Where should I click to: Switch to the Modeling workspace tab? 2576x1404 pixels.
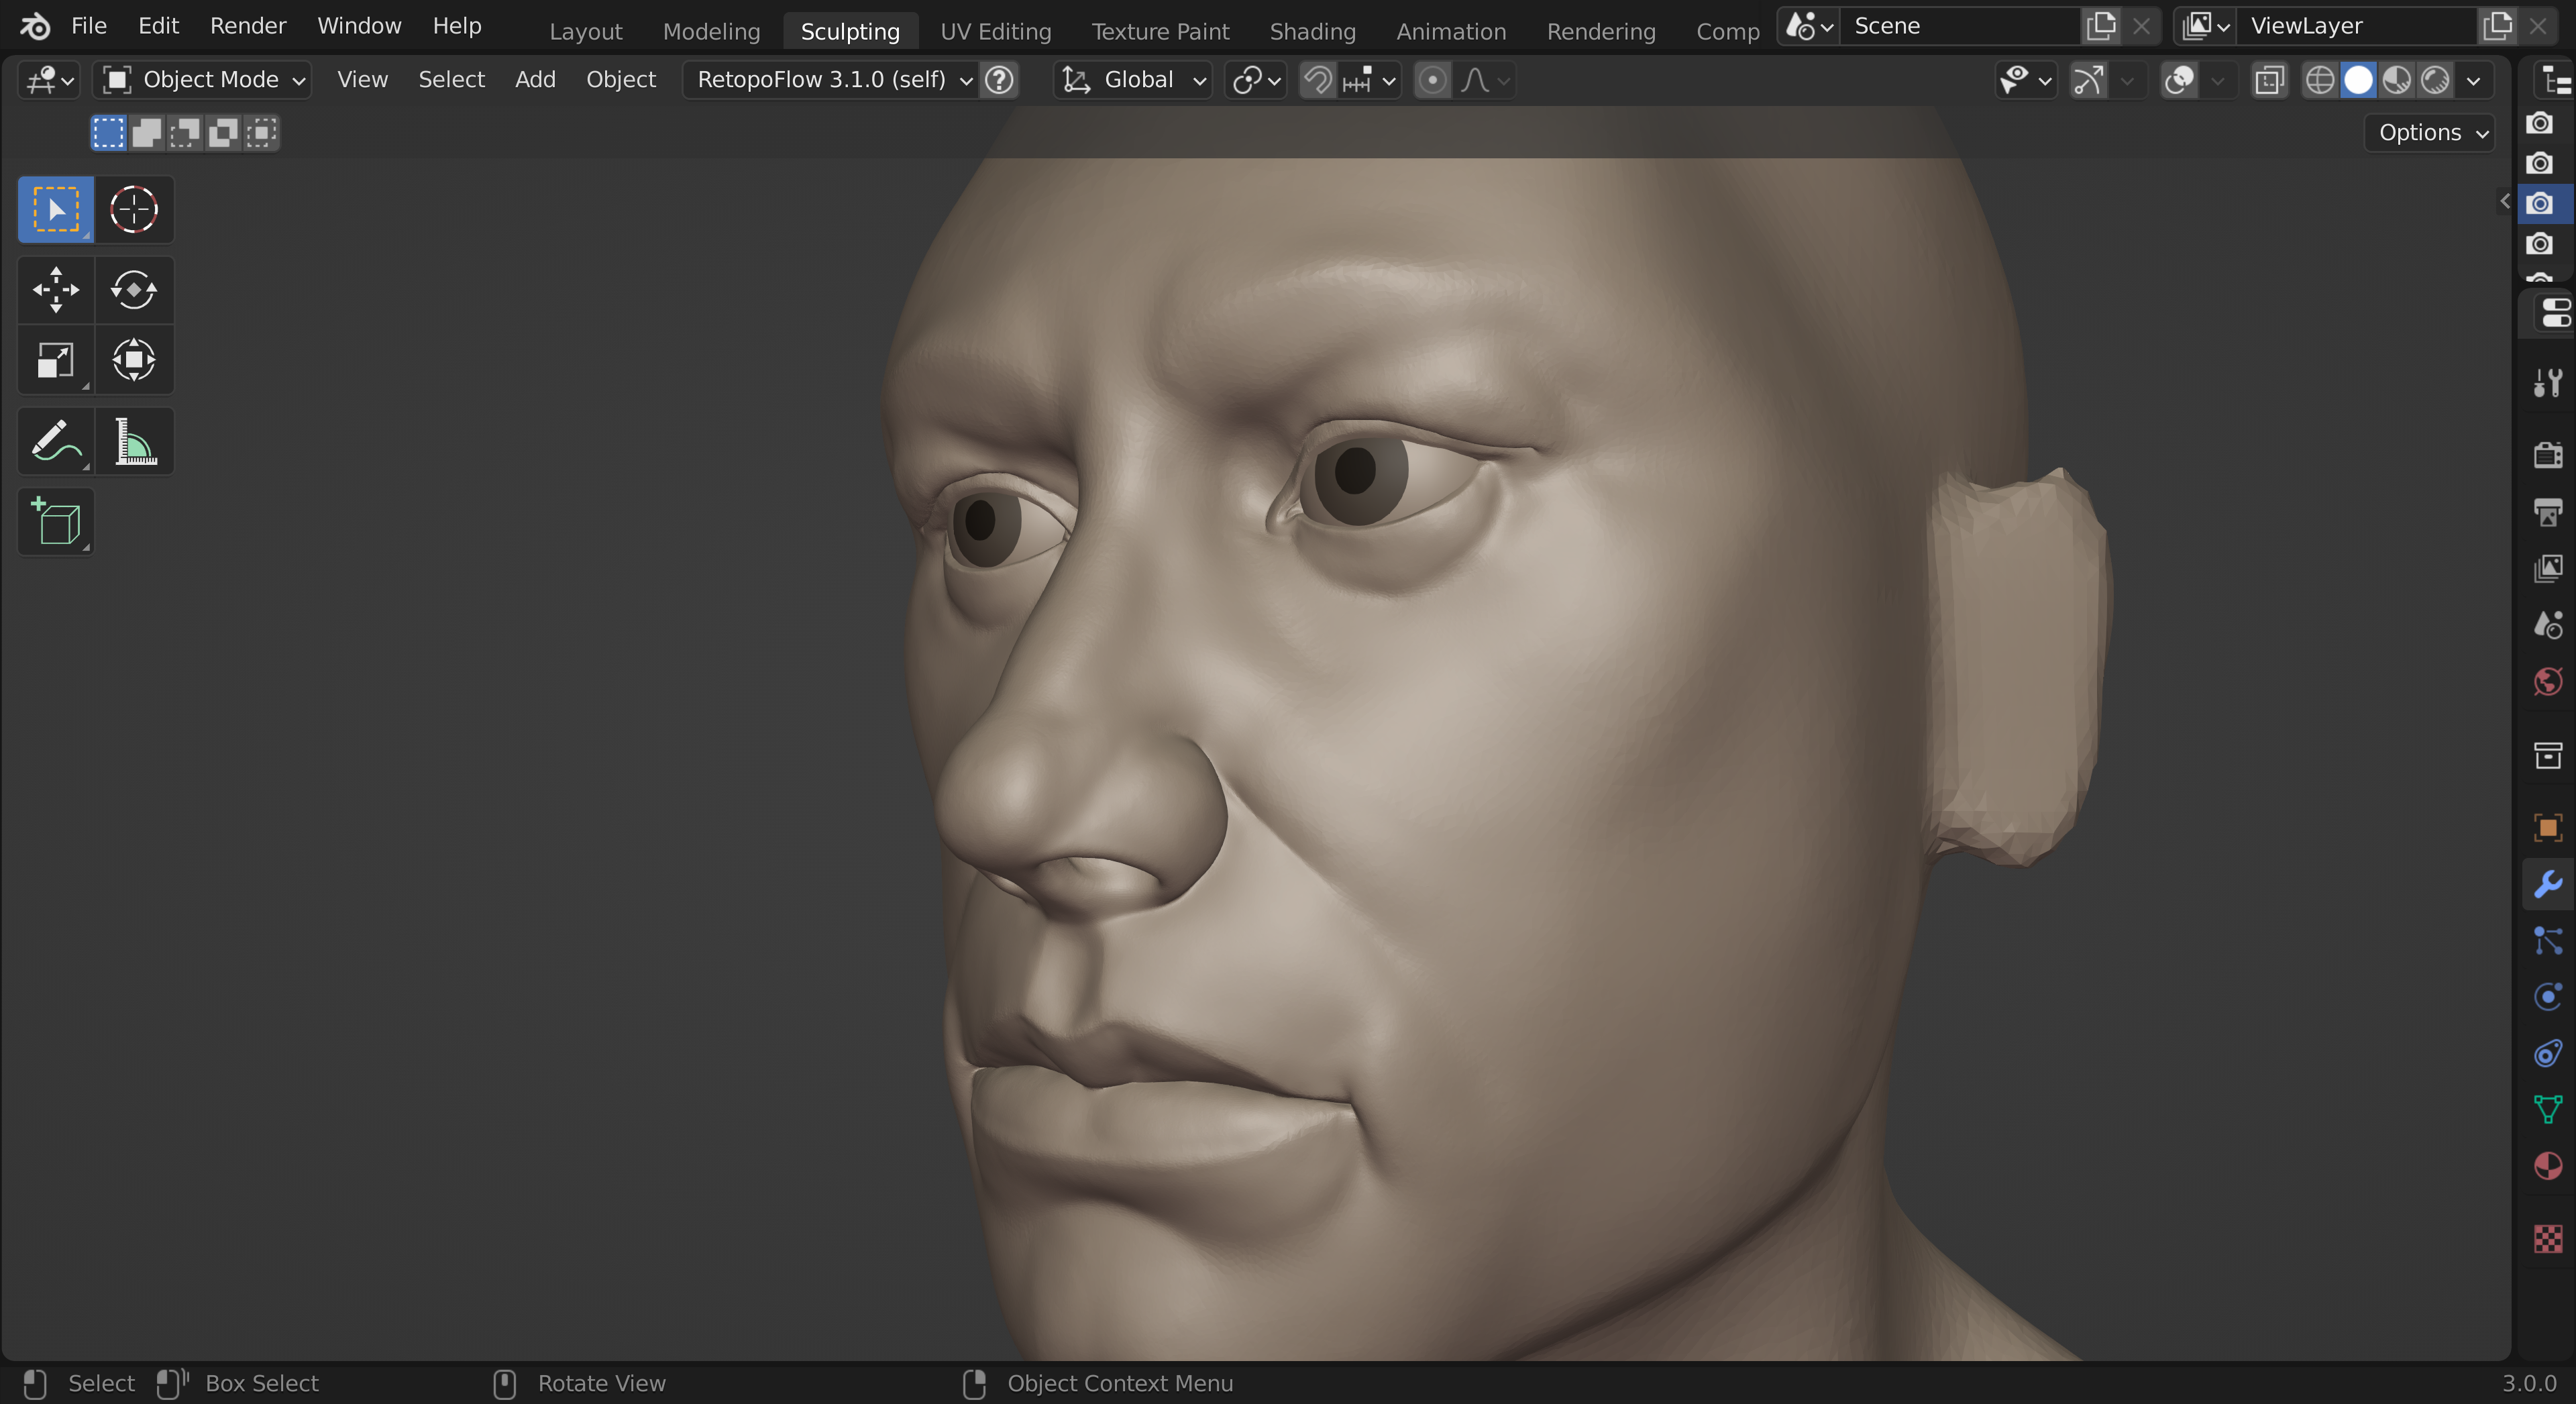point(711,32)
